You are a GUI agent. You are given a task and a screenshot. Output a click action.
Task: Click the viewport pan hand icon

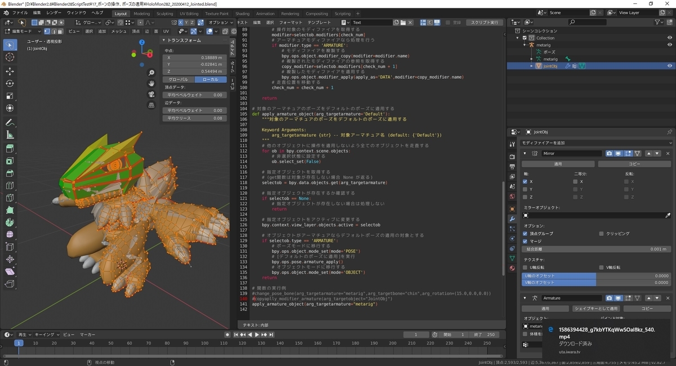pyautogui.click(x=152, y=84)
